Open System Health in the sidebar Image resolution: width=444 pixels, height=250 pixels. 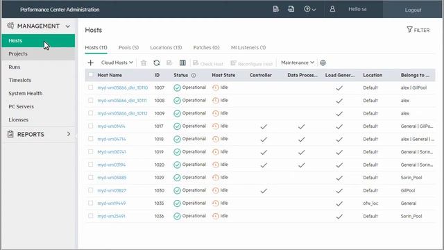tap(38, 93)
